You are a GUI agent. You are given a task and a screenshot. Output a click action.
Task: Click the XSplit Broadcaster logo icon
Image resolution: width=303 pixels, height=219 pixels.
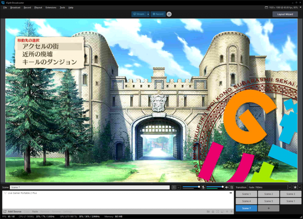[3, 2]
